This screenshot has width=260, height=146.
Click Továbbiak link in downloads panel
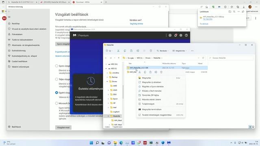coord(204,24)
